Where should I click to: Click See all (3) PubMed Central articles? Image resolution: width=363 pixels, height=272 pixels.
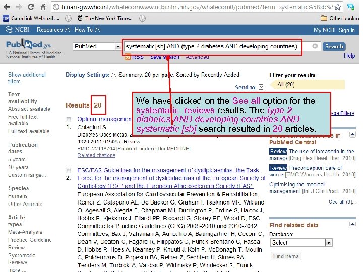[x=342, y=202]
